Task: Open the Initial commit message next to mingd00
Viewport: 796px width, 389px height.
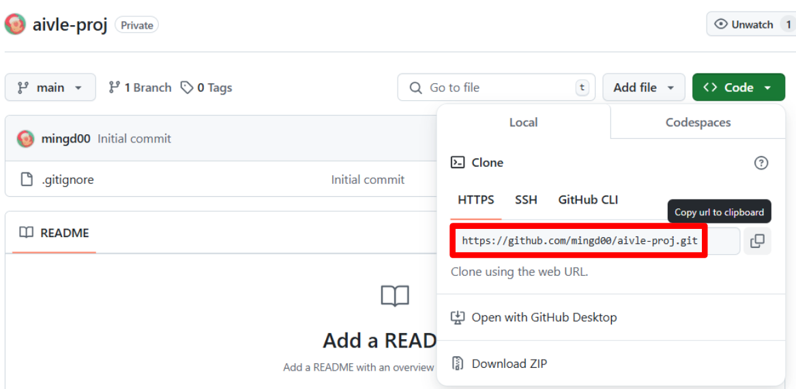Action: [x=134, y=138]
